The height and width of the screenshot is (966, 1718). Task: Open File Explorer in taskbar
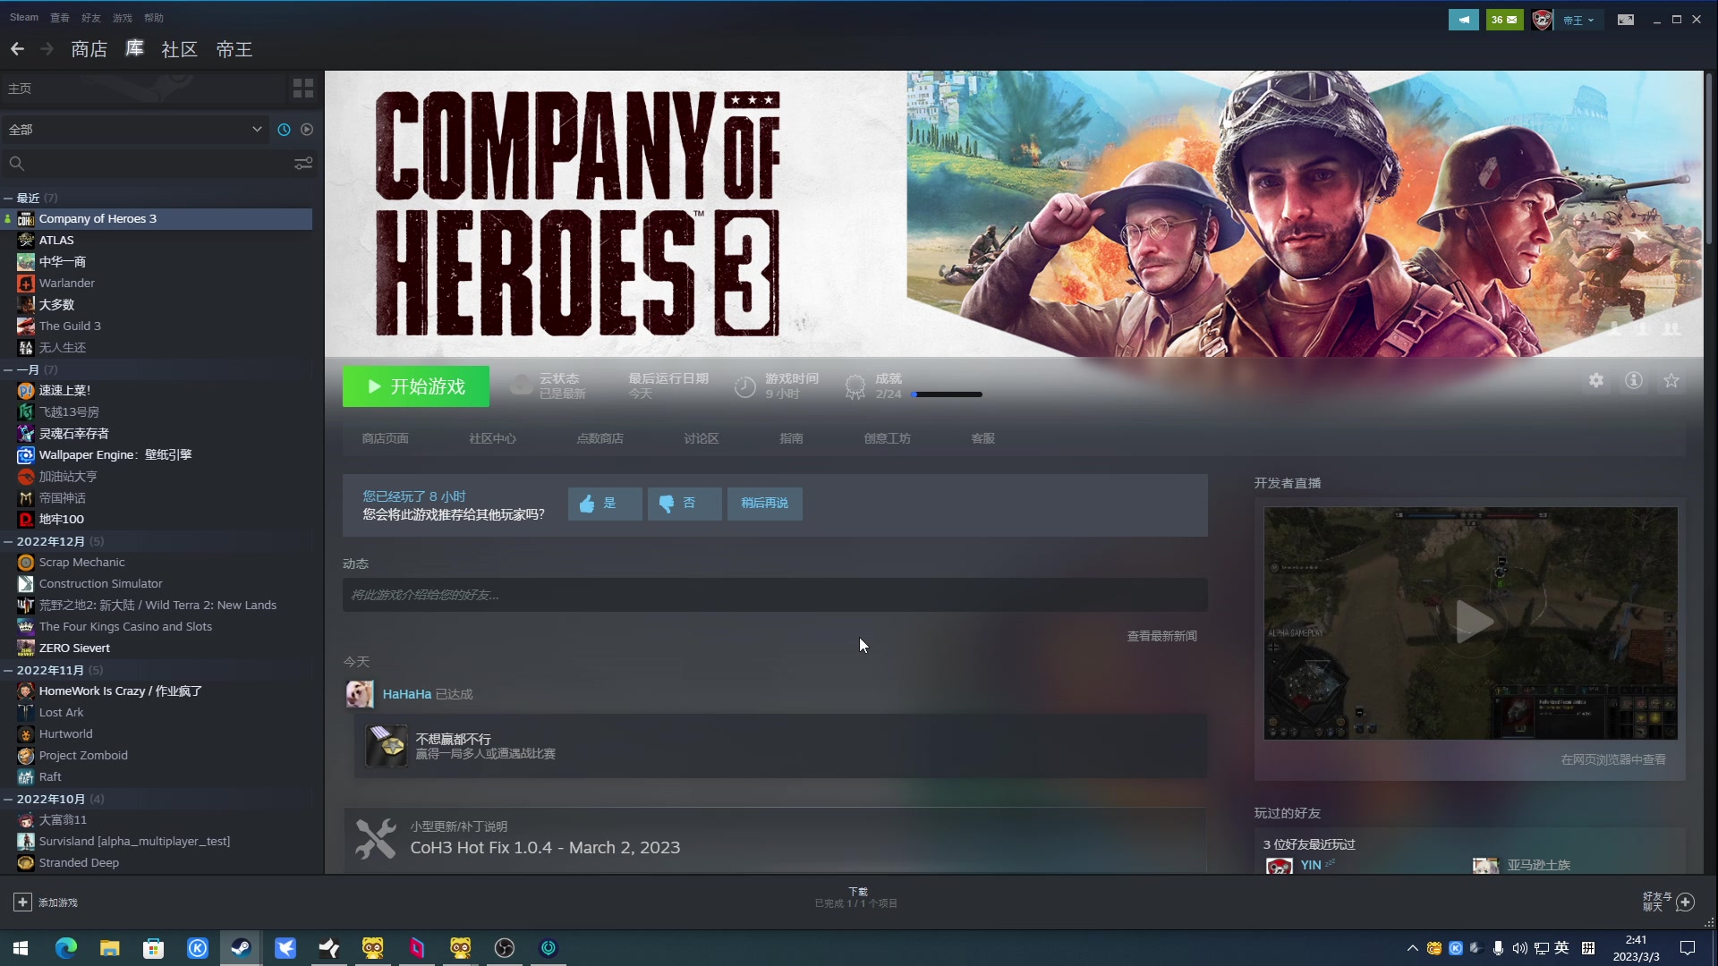[x=110, y=948]
